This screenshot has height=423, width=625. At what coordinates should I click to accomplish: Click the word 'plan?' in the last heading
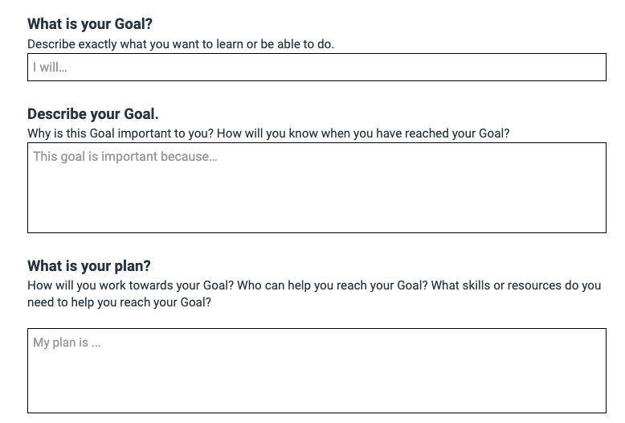click(x=132, y=266)
